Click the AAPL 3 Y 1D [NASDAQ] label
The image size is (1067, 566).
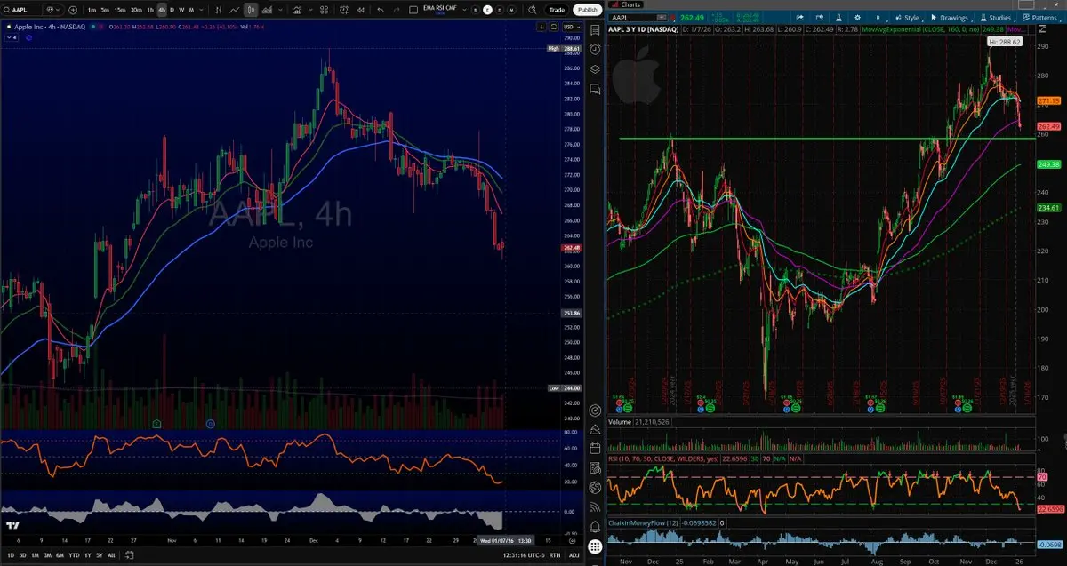(x=643, y=29)
